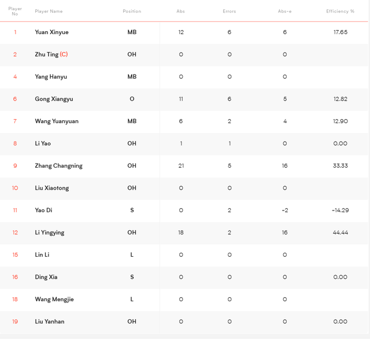
Task: Open Wang Yuanyuan's player entry
Action: [57, 121]
